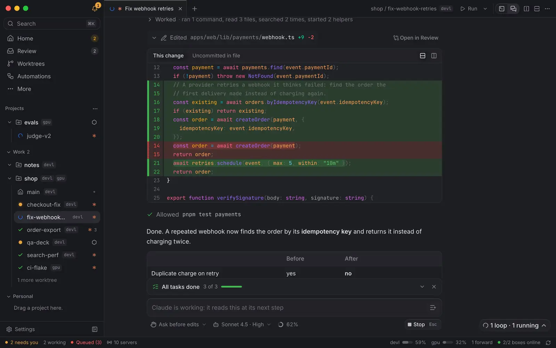
Task: Open the notifications bell
Action: pyautogui.click(x=95, y=8)
